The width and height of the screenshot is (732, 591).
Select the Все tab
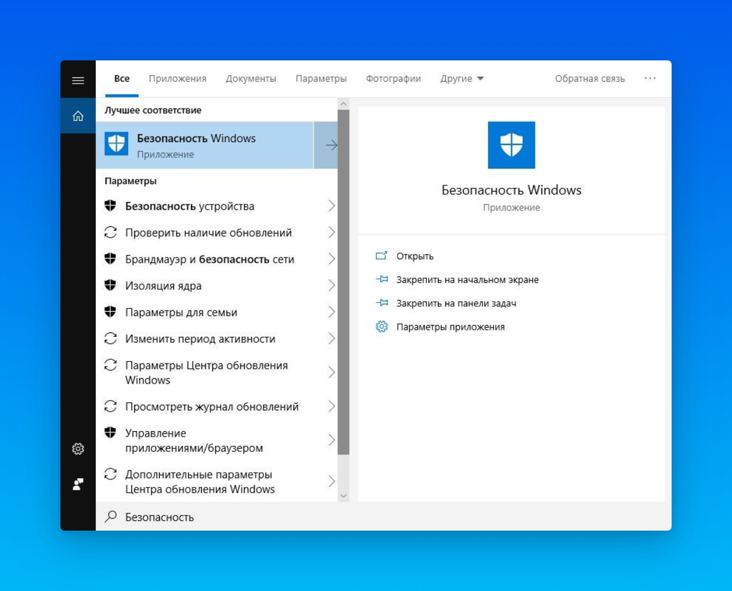click(x=122, y=79)
